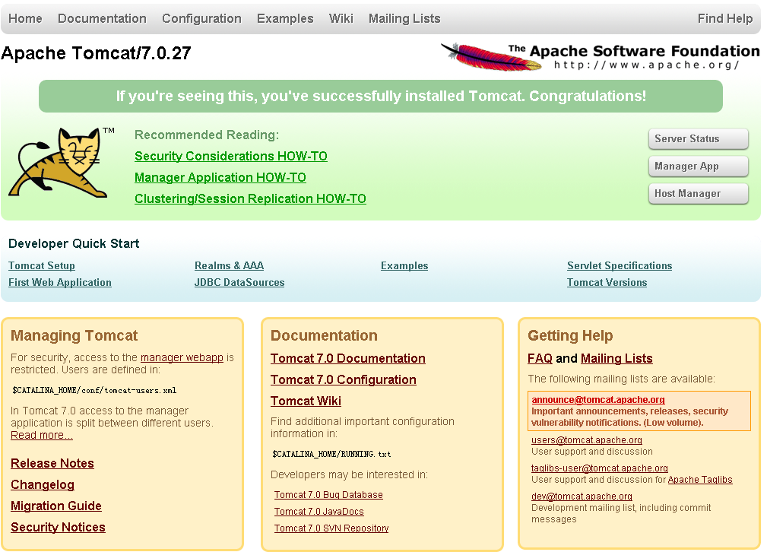Viewport: 767px width, 552px height.
Task: Open the Home menu item
Action: [x=25, y=18]
